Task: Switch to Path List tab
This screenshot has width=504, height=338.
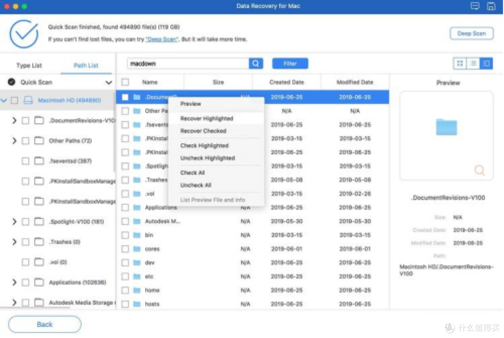Action: (x=86, y=65)
